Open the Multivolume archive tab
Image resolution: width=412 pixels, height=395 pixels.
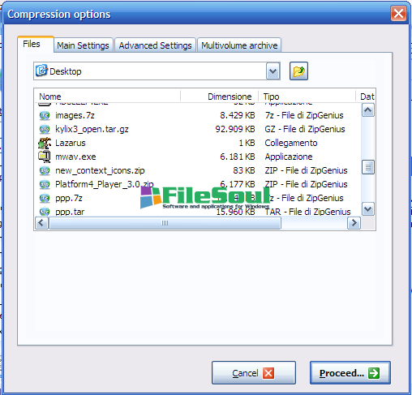(x=239, y=45)
